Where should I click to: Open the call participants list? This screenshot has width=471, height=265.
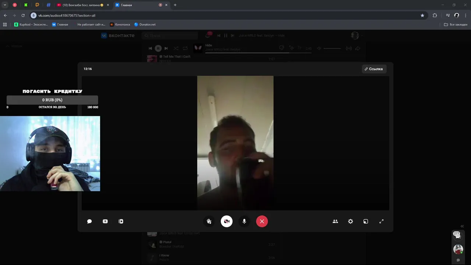[335, 221]
